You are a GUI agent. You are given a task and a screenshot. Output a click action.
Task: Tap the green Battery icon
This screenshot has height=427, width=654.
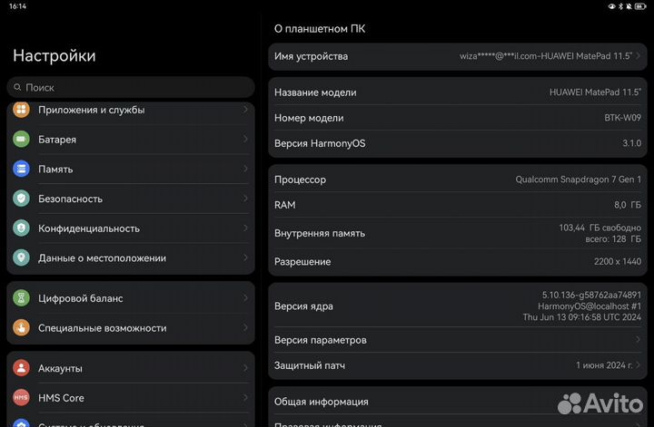click(x=21, y=139)
